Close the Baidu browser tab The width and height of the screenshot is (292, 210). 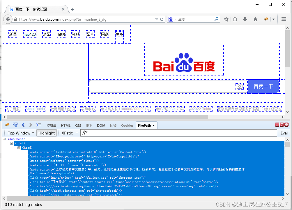63,9
